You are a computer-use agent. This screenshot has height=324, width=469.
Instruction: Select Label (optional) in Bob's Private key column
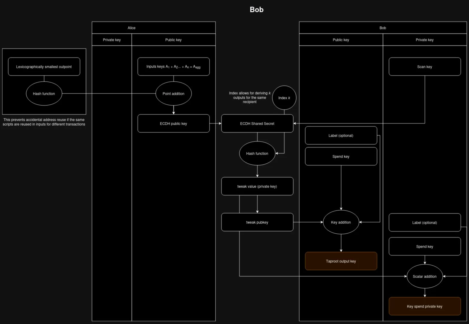coord(425,223)
